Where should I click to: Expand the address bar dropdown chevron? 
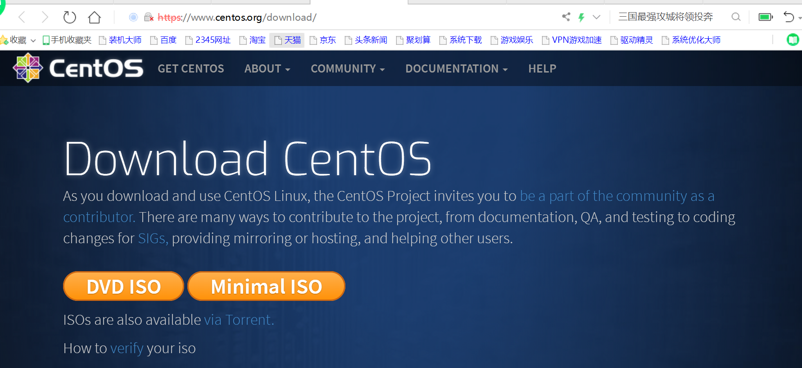click(596, 18)
